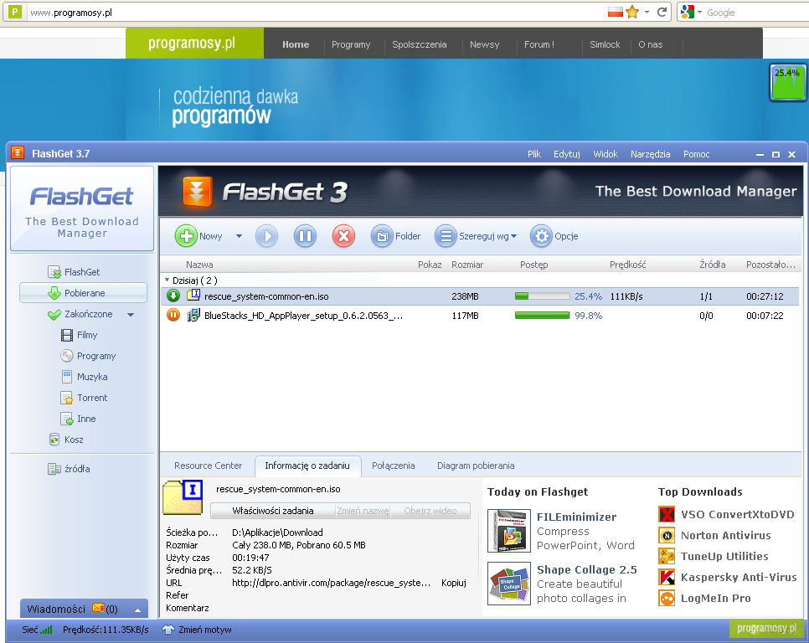This screenshot has height=643, width=809.
Task: Click the VSO ConvertXtoDVD icon
Action: coord(667,514)
